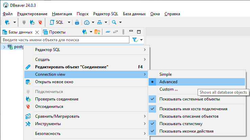
Task: Open the Безопасность submenu
Action: point(86,134)
